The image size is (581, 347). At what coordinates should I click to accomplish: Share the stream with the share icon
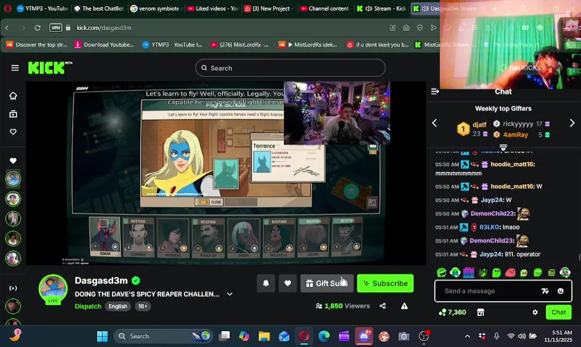[x=383, y=306]
